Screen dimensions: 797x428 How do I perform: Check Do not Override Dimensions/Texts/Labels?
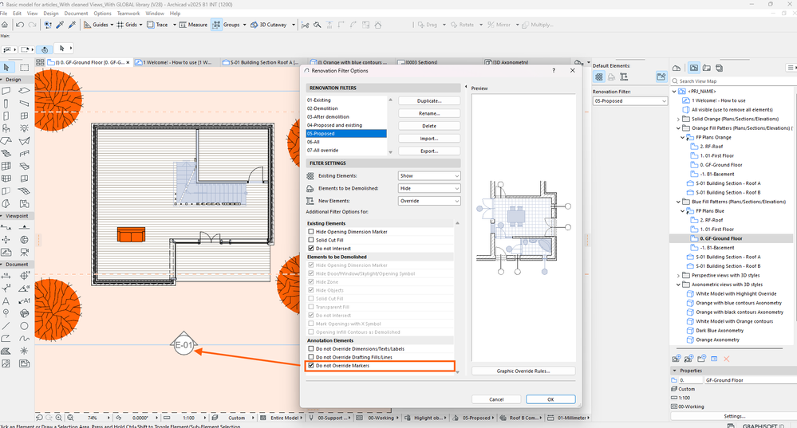[x=311, y=348]
